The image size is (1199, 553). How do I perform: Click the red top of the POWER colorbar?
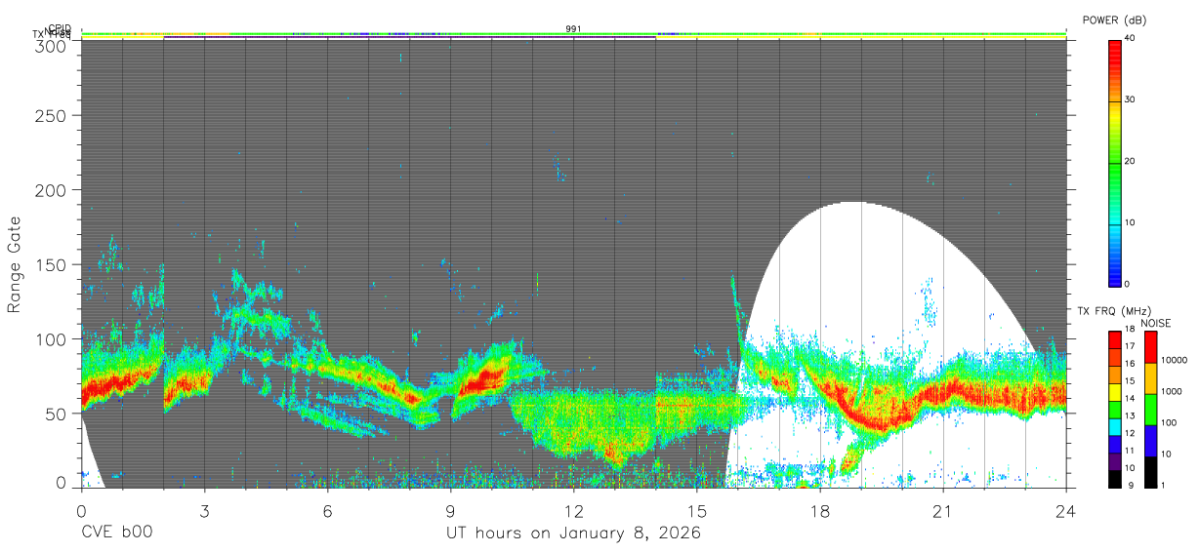tap(1115, 45)
